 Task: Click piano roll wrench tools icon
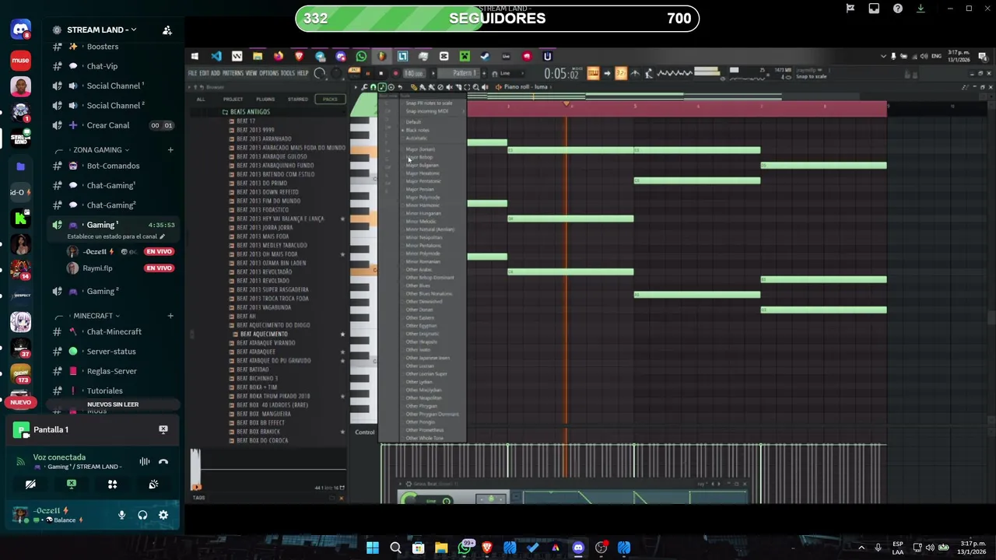point(364,87)
